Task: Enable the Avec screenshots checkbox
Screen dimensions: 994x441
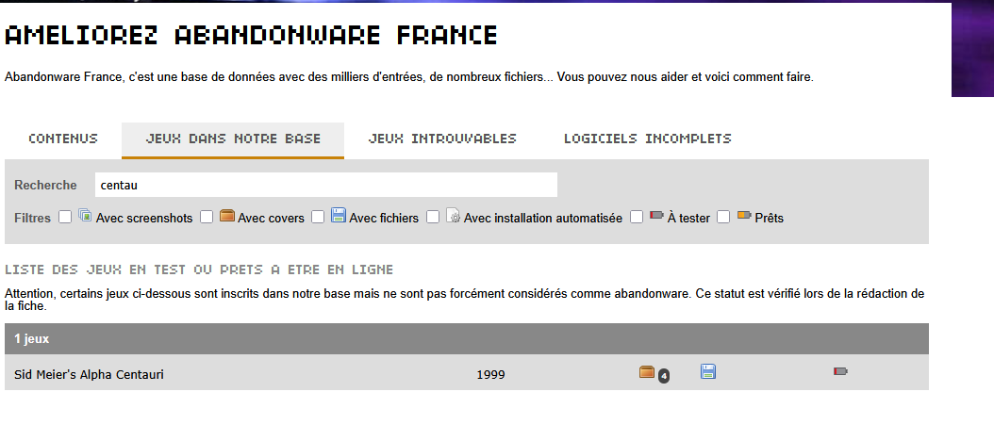Action: coord(65,218)
